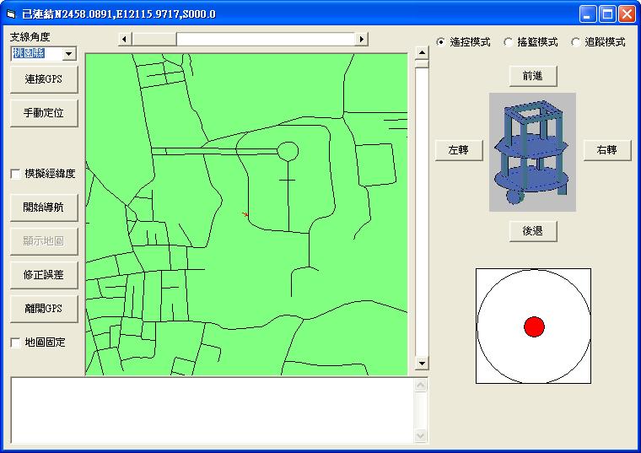This screenshot has width=641, height=453.
Task: Enable the 模擬經緯度 checkbox
Action: click(x=15, y=174)
